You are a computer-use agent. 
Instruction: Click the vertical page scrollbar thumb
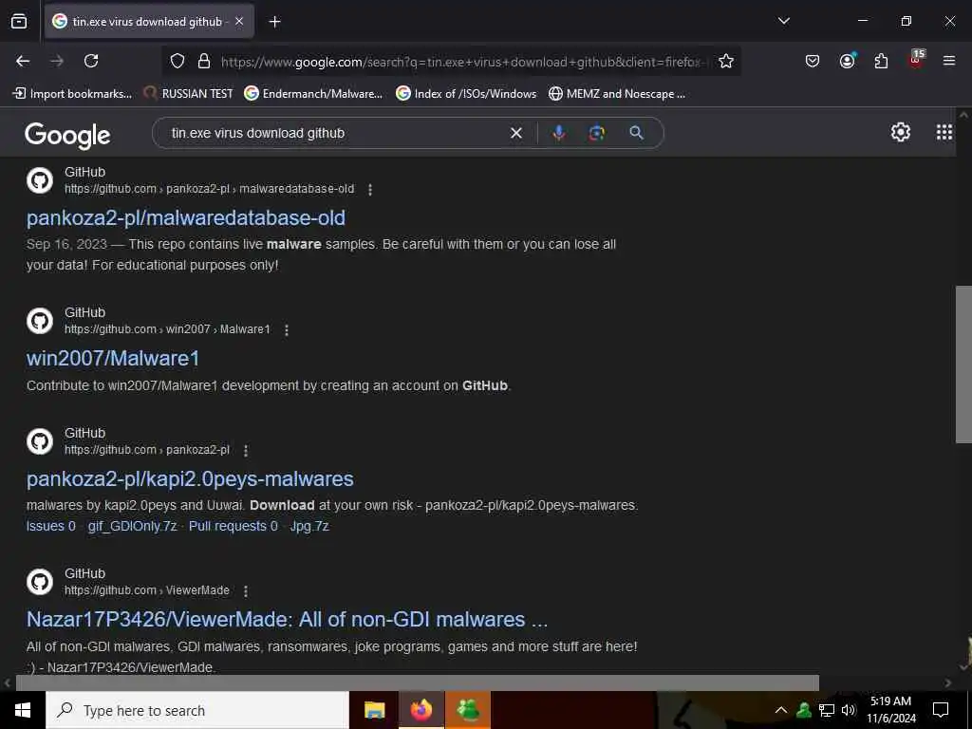(963, 364)
